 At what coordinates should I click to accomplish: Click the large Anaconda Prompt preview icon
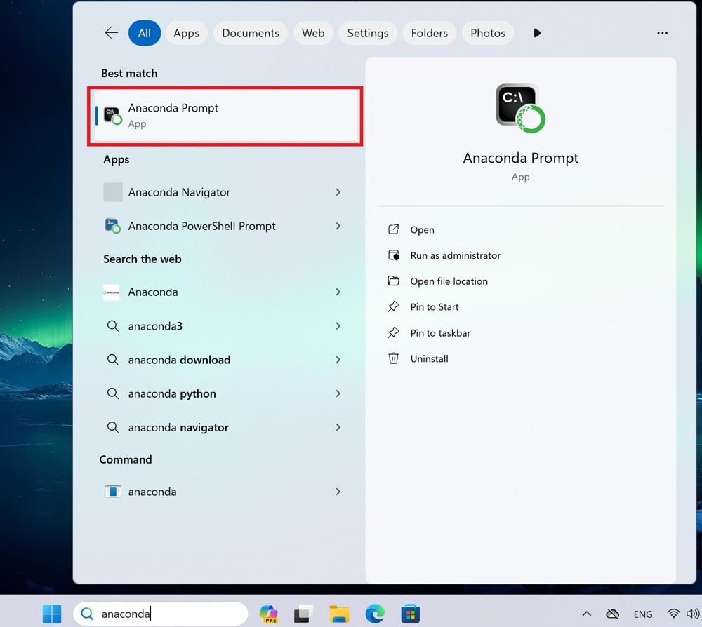(x=520, y=109)
